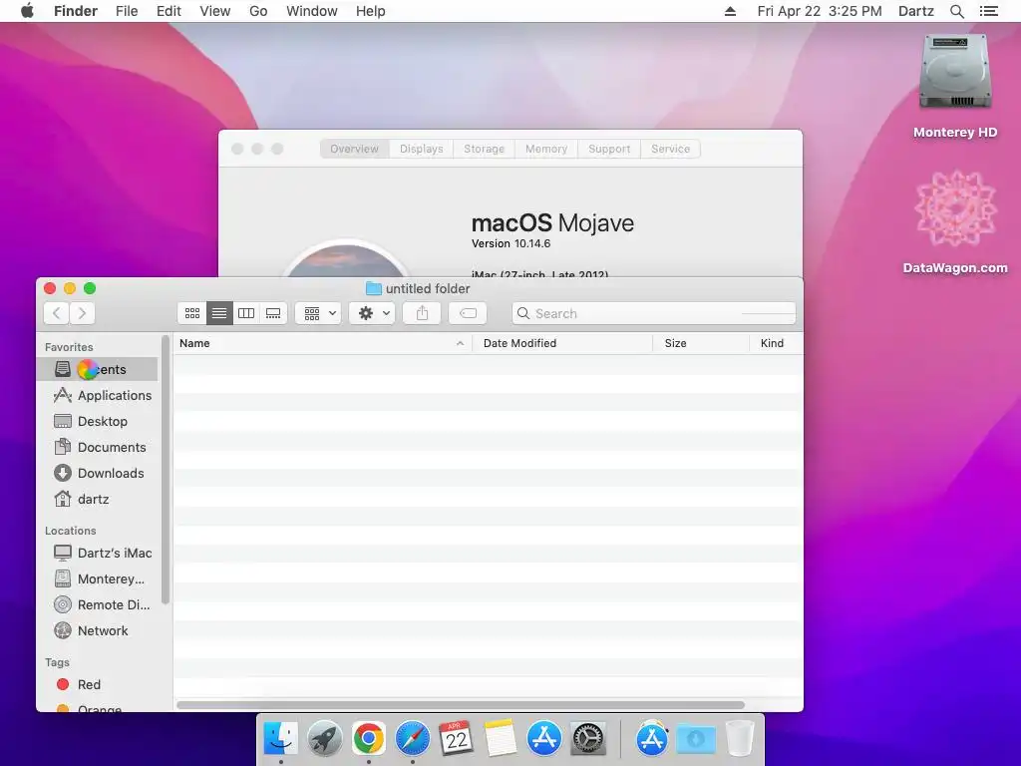Switch Finder to list view
The height and width of the screenshot is (766, 1021).
219,313
